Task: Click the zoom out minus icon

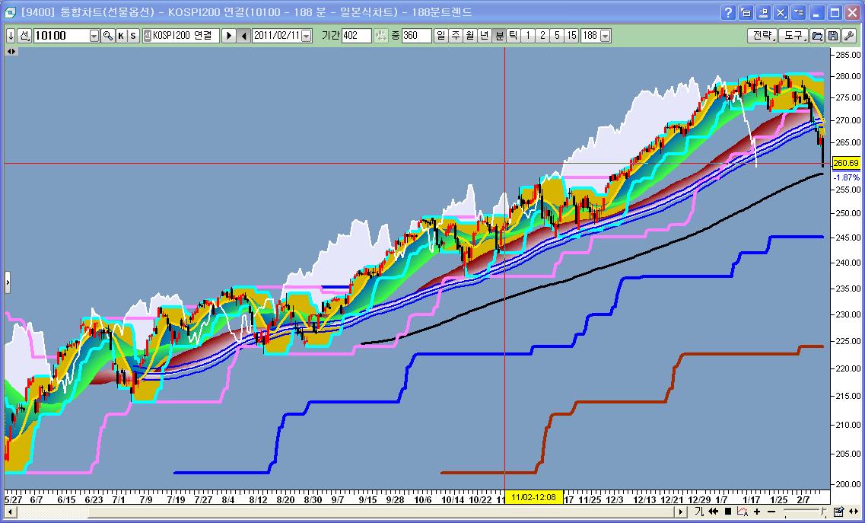Action: pyautogui.click(x=772, y=512)
